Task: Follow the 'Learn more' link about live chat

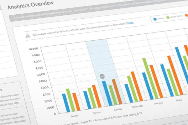Action: tap(20, 121)
